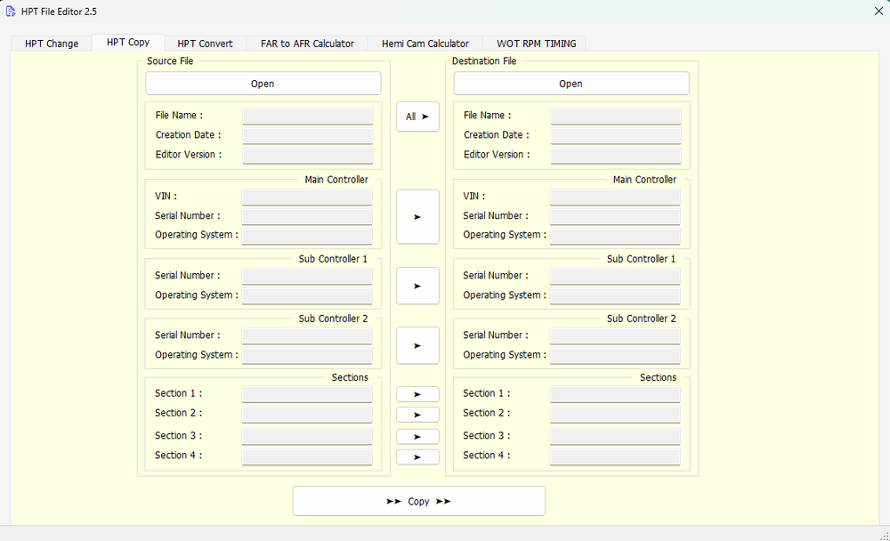Switch to the HPT Change tab

coord(52,44)
